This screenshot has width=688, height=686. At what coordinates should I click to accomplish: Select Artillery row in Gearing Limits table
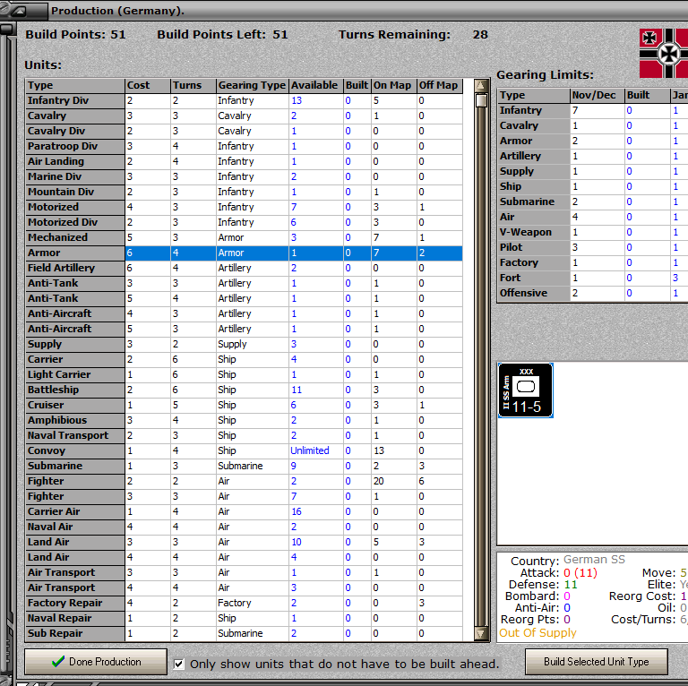click(593, 156)
